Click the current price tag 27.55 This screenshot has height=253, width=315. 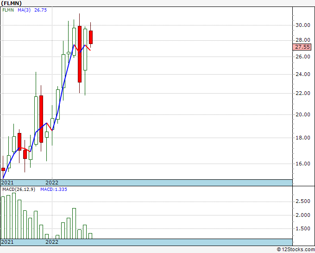pyautogui.click(x=302, y=47)
